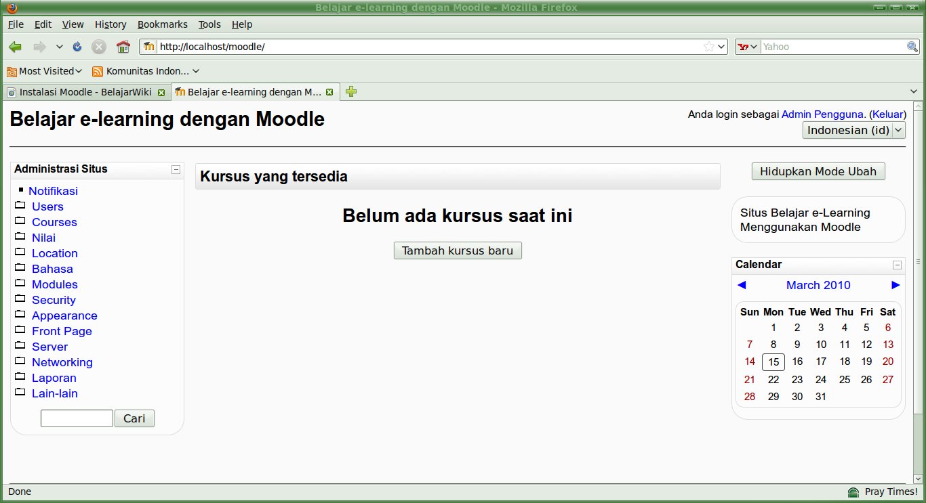Click the Lain-lain folder icon
926x503 pixels.
tap(20, 392)
